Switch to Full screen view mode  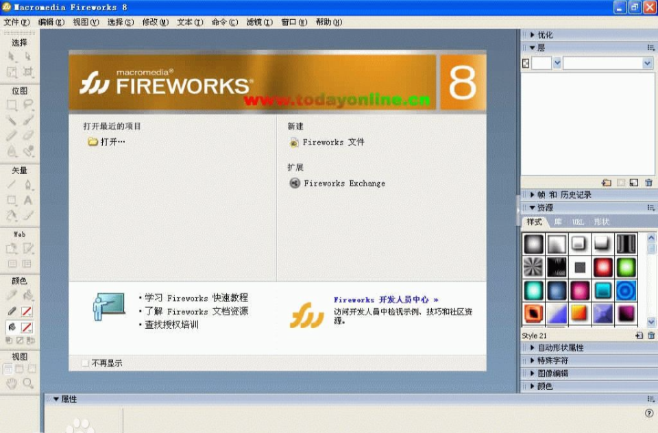click(x=32, y=369)
